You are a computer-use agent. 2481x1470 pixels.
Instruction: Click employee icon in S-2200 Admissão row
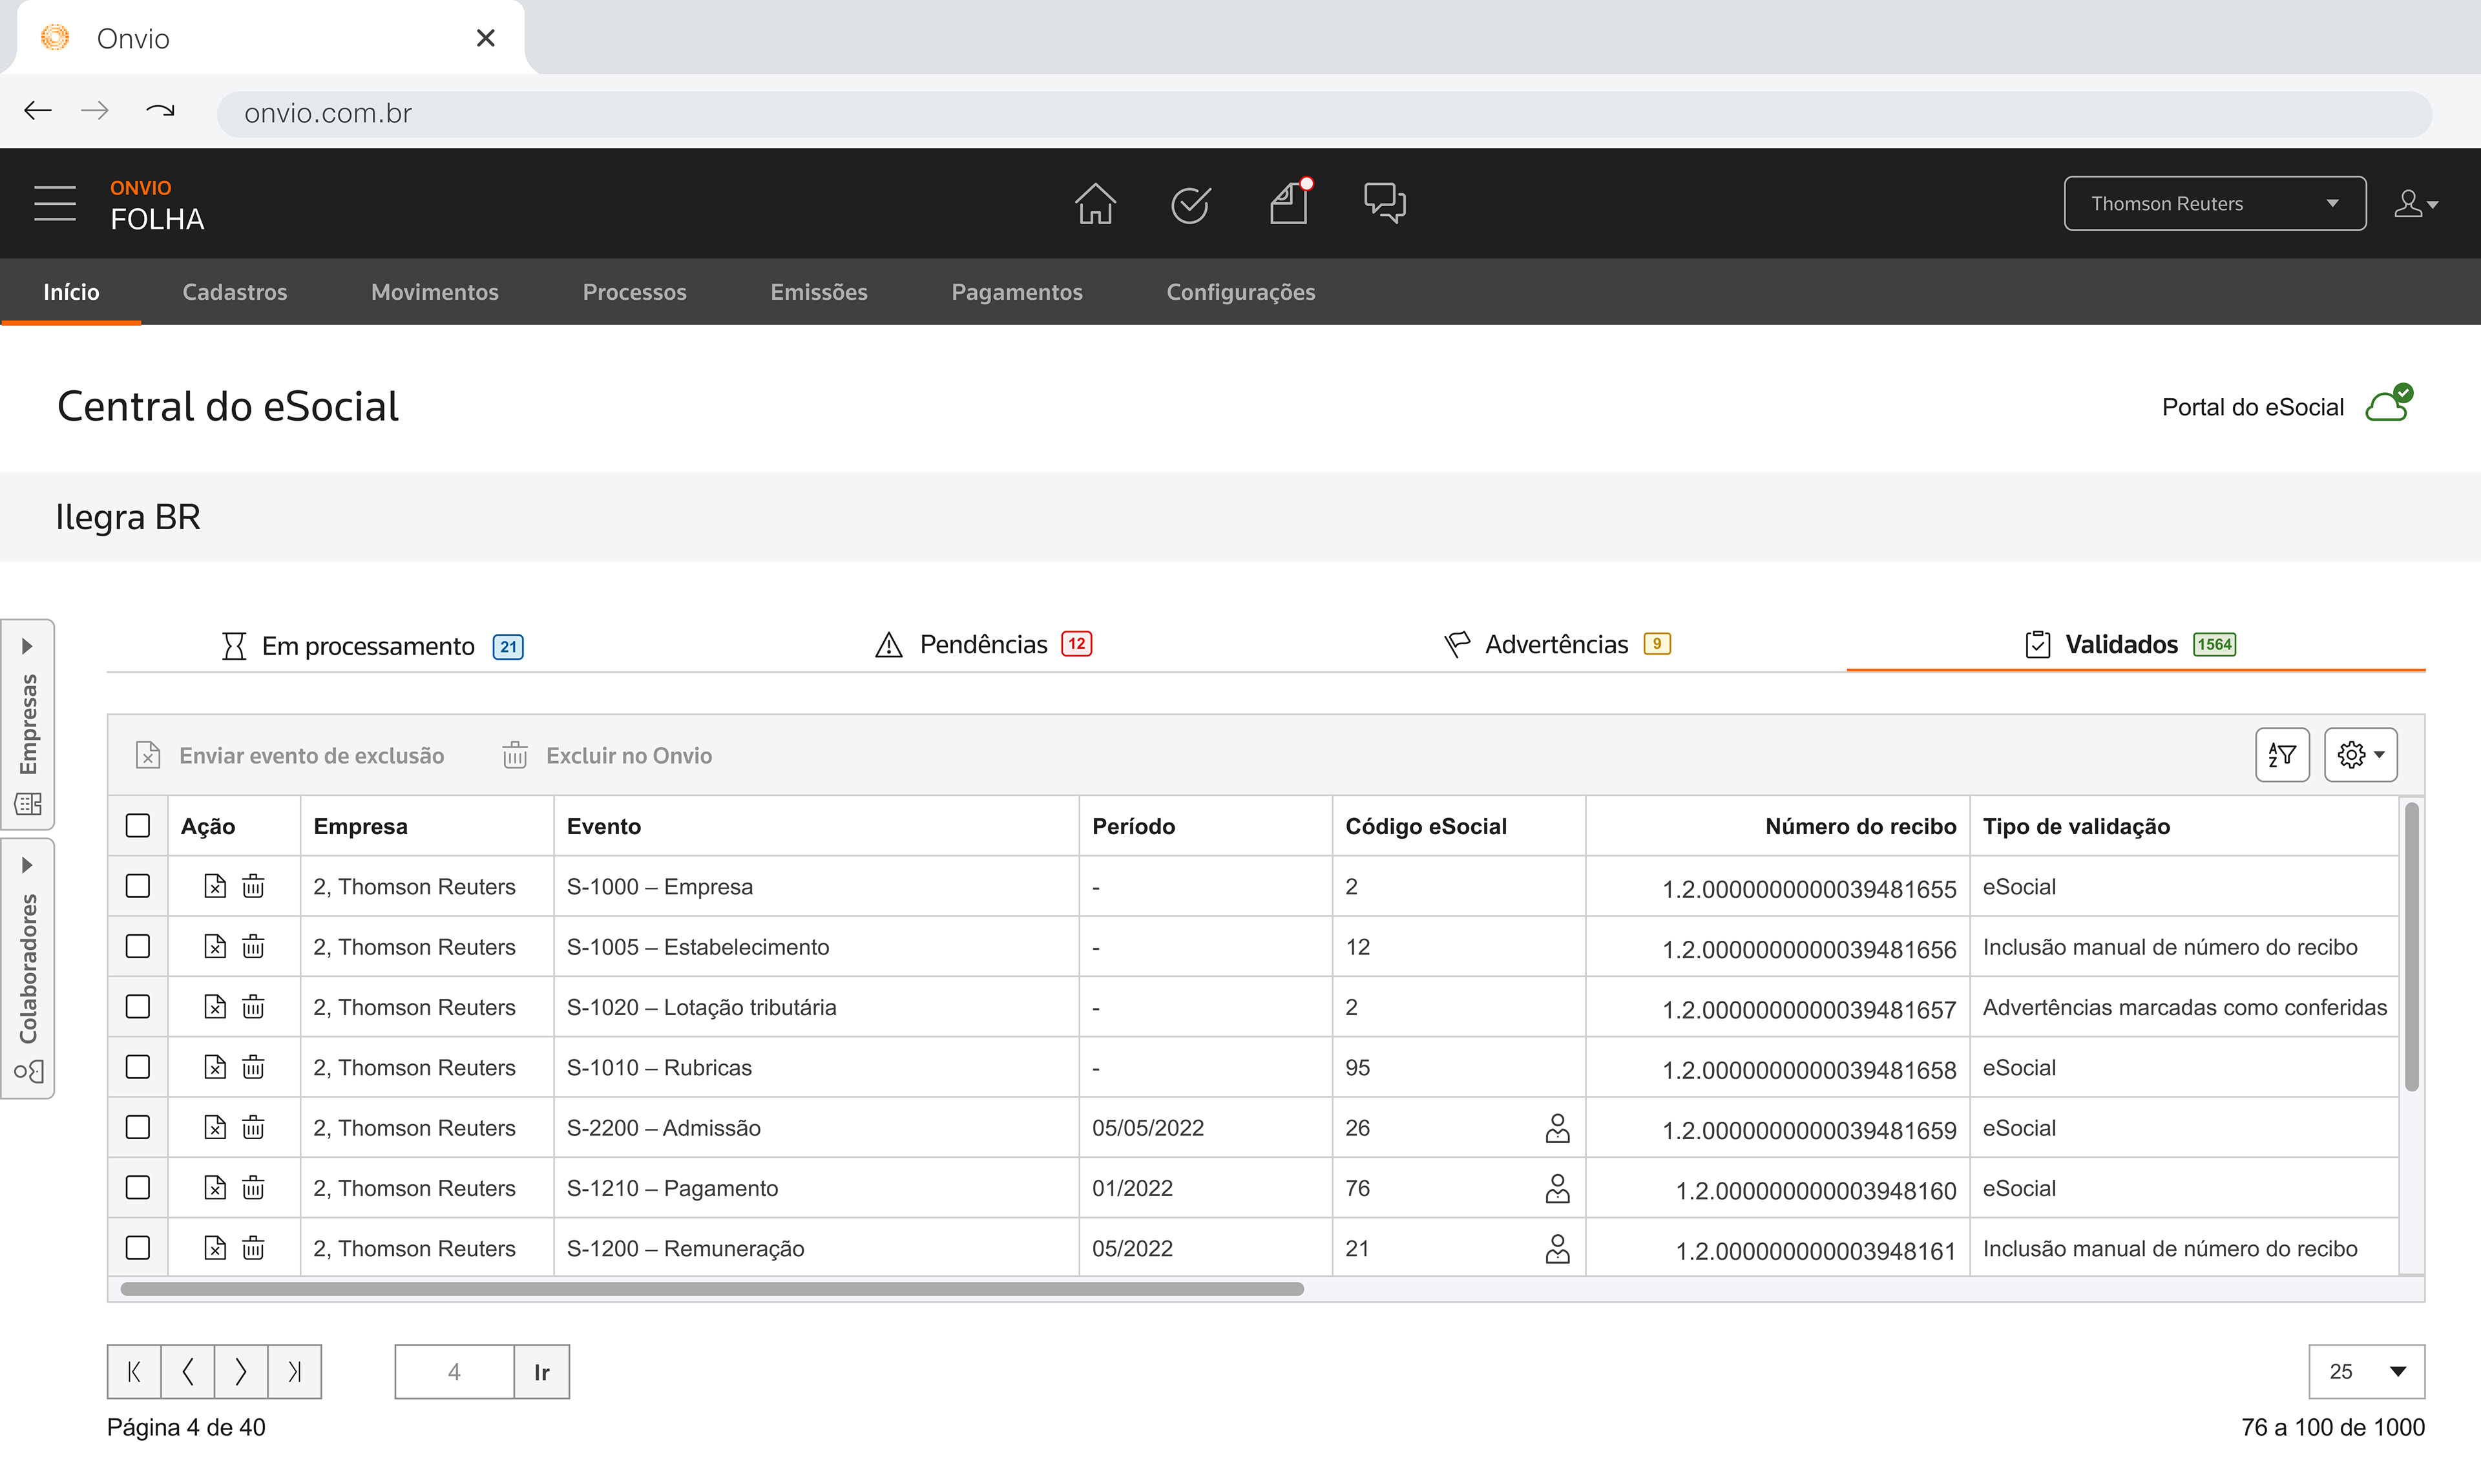click(x=1557, y=1128)
